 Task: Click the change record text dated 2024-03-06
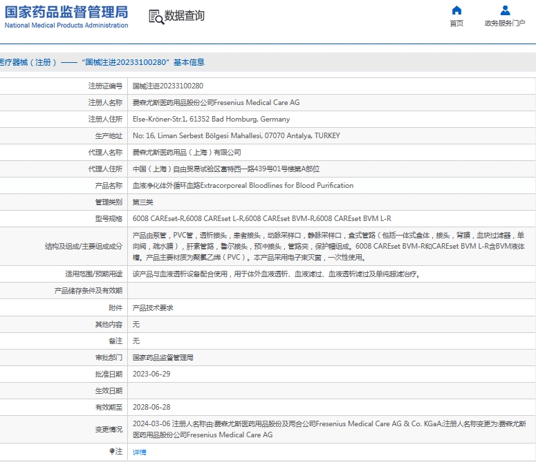[329, 429]
